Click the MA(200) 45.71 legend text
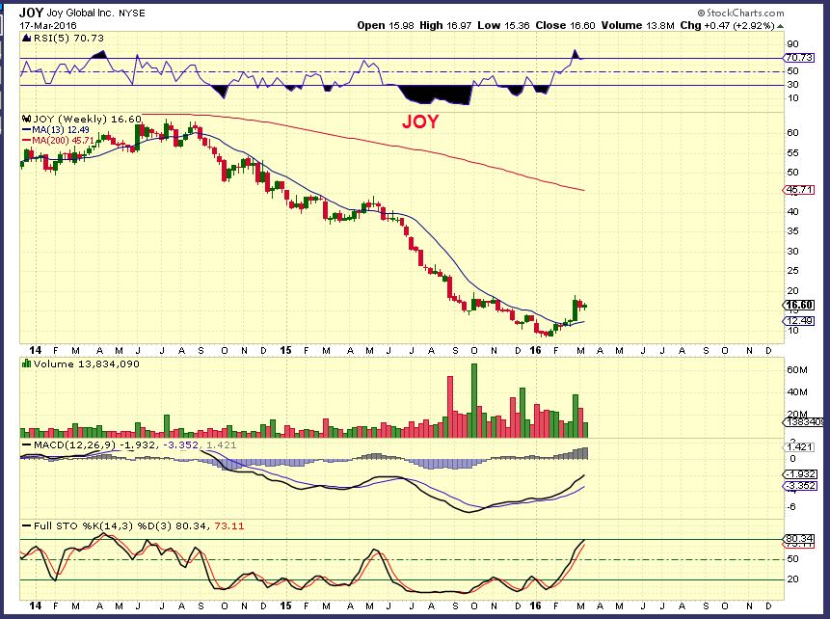This screenshot has height=619, width=830. click(x=64, y=141)
